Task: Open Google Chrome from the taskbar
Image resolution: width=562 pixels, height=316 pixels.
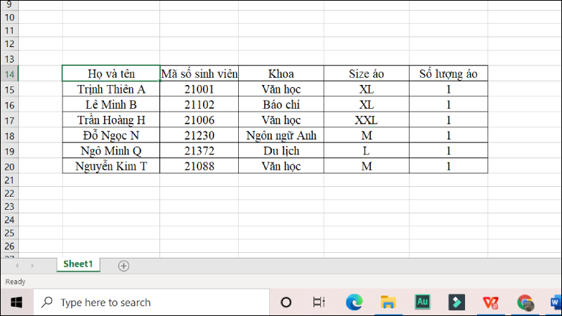Action: coord(525,302)
